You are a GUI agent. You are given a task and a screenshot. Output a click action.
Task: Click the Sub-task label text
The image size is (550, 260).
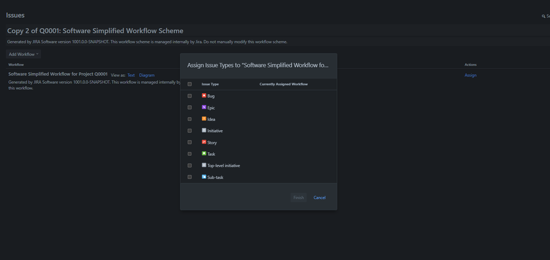(215, 177)
